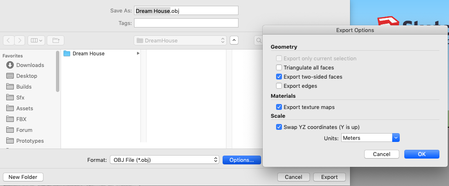This screenshot has height=186, width=449.
Task: Enable Triangulate all faces
Action: click(279, 67)
